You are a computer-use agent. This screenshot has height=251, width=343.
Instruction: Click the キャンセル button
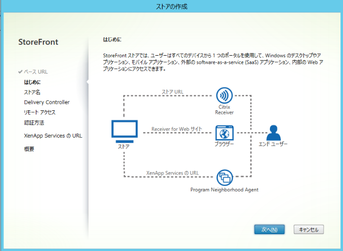click(309, 230)
